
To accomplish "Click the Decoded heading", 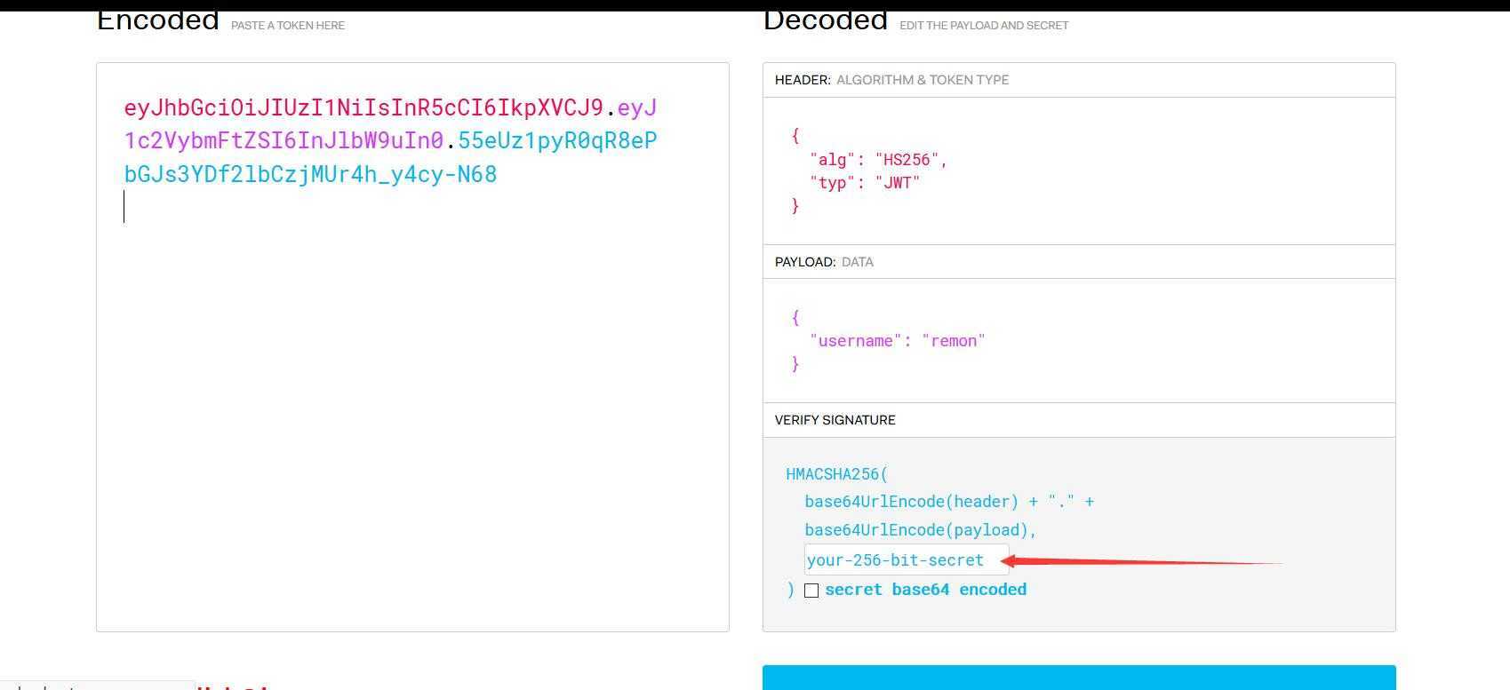I will (x=826, y=21).
